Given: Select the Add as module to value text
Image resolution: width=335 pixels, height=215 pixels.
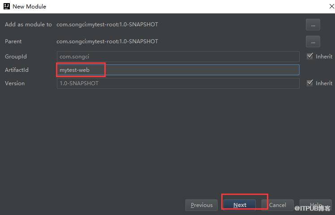Looking at the screenshot, I should [107, 25].
